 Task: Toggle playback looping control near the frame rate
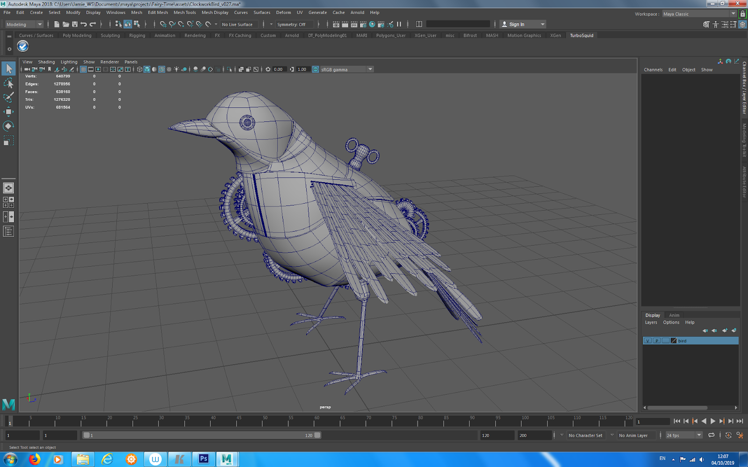pos(712,435)
